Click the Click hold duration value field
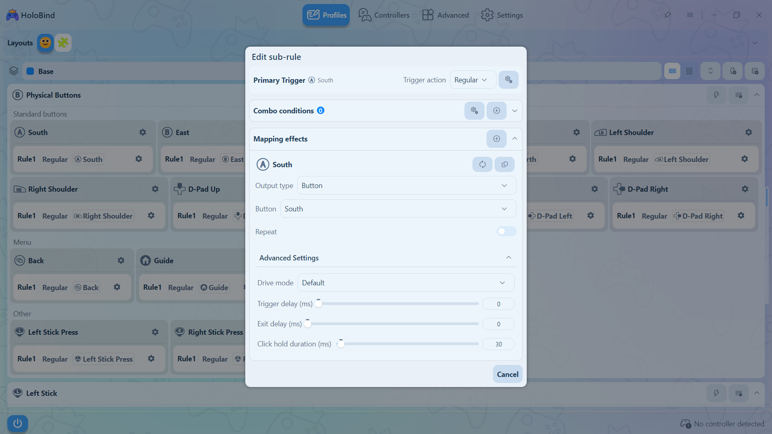Viewport: 772px width, 434px height. click(498, 344)
